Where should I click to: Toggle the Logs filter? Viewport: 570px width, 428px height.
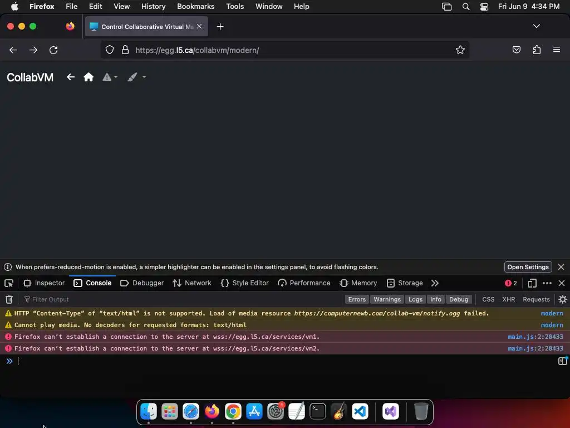pyautogui.click(x=415, y=299)
